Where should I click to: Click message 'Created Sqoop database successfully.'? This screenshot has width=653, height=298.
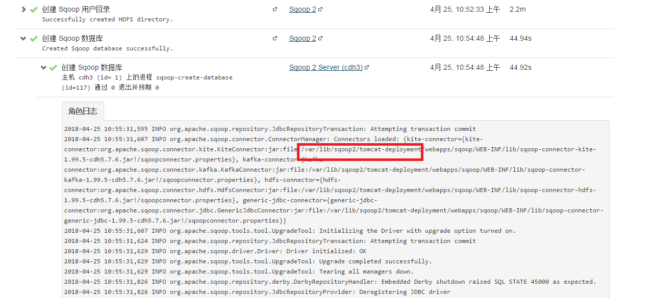[x=108, y=48]
